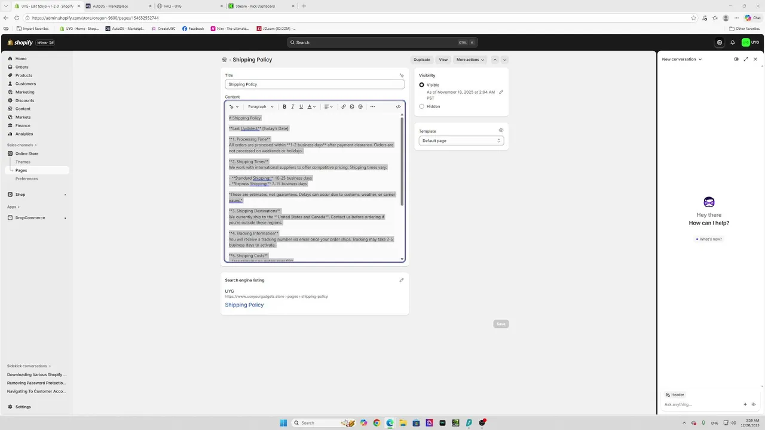The image size is (765, 430).
Task: Start voice input in Sidekick chat
Action: click(754, 404)
